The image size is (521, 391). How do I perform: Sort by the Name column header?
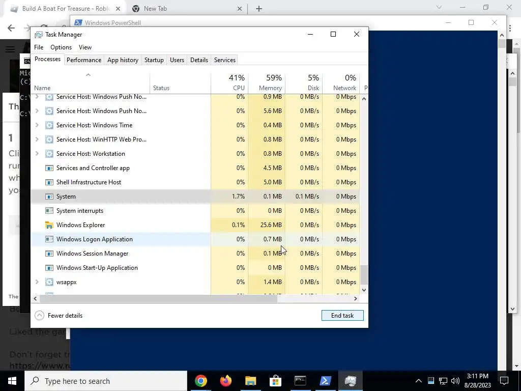pyautogui.click(x=91, y=82)
